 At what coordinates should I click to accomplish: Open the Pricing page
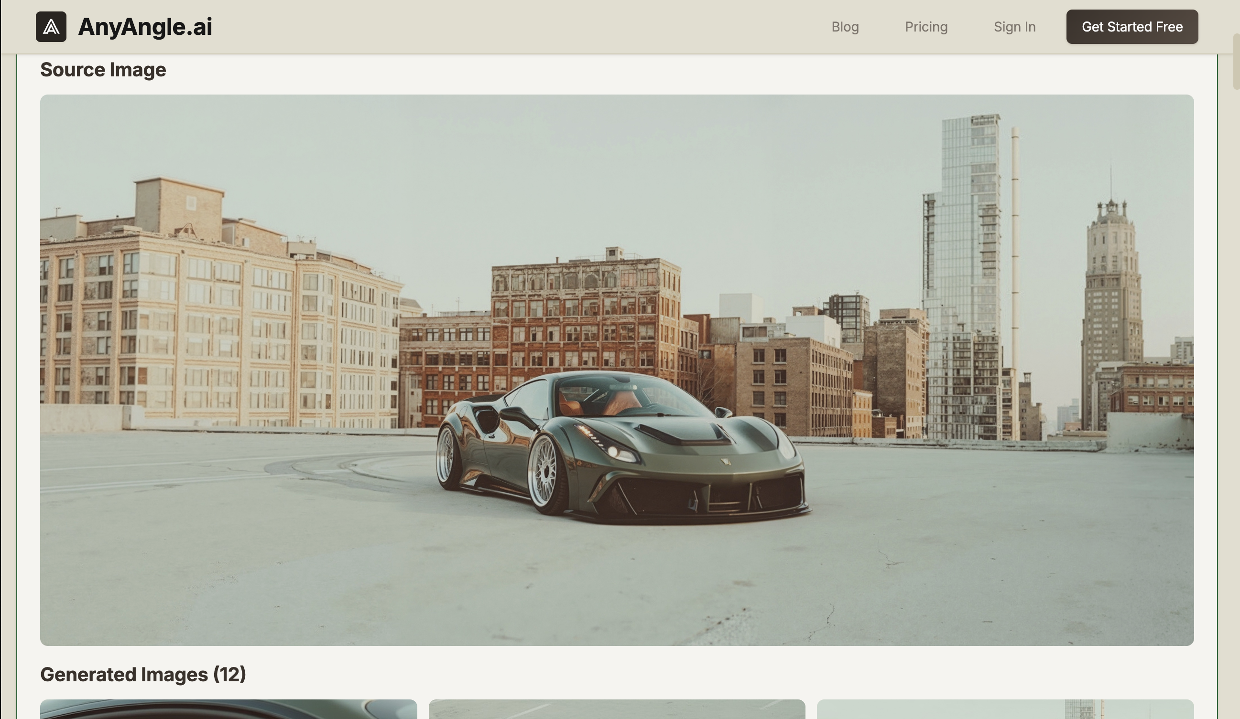(926, 27)
